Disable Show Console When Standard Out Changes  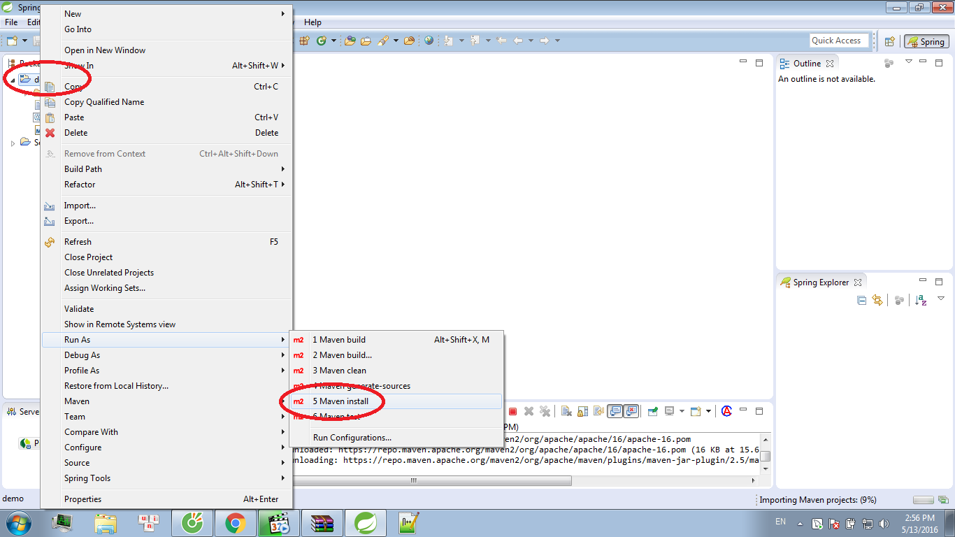point(615,411)
